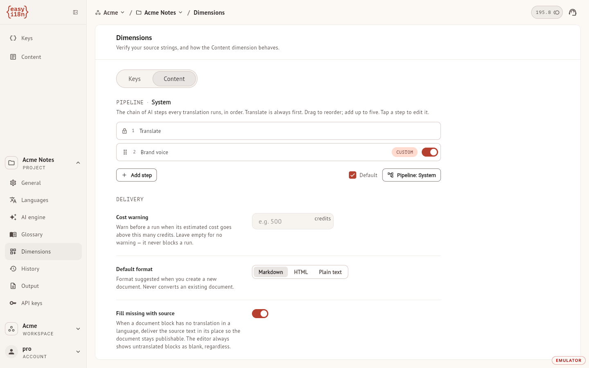Click the EMULATOR badge
Screen dimensions: 589x368
click(x=569, y=360)
